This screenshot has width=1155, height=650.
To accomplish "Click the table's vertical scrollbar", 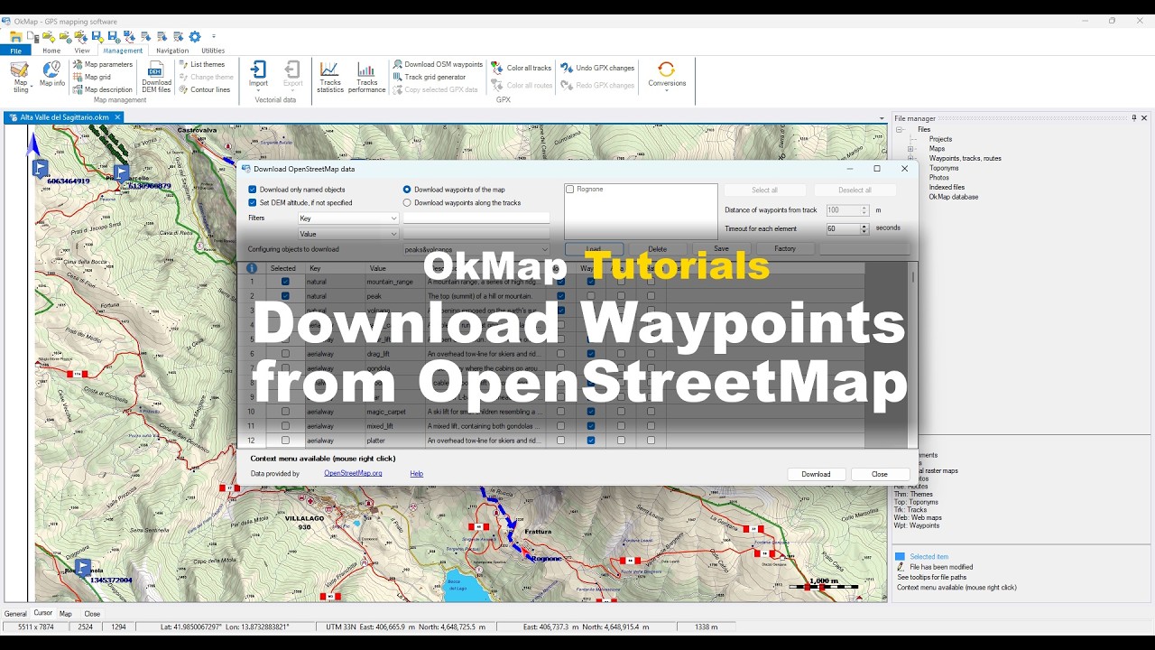I will click(912, 357).
